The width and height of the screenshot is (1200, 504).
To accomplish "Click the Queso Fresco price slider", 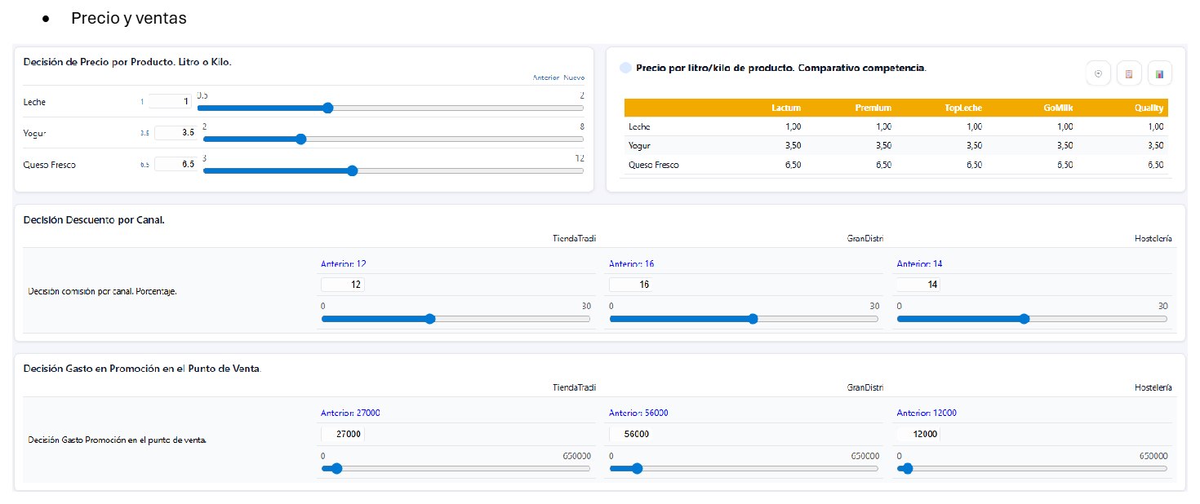I will point(393,170).
